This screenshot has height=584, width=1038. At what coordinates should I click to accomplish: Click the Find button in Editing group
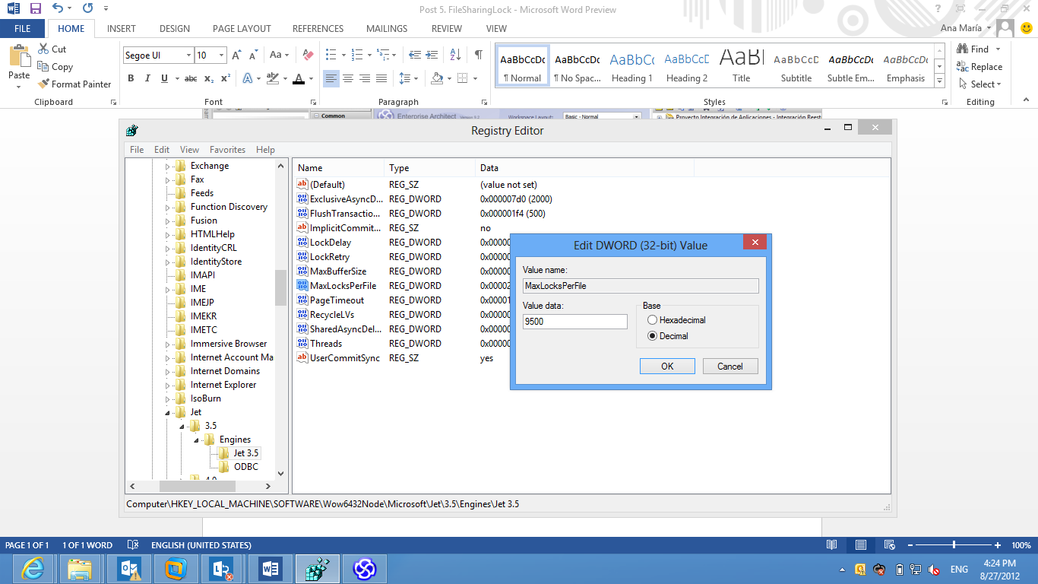pos(973,49)
